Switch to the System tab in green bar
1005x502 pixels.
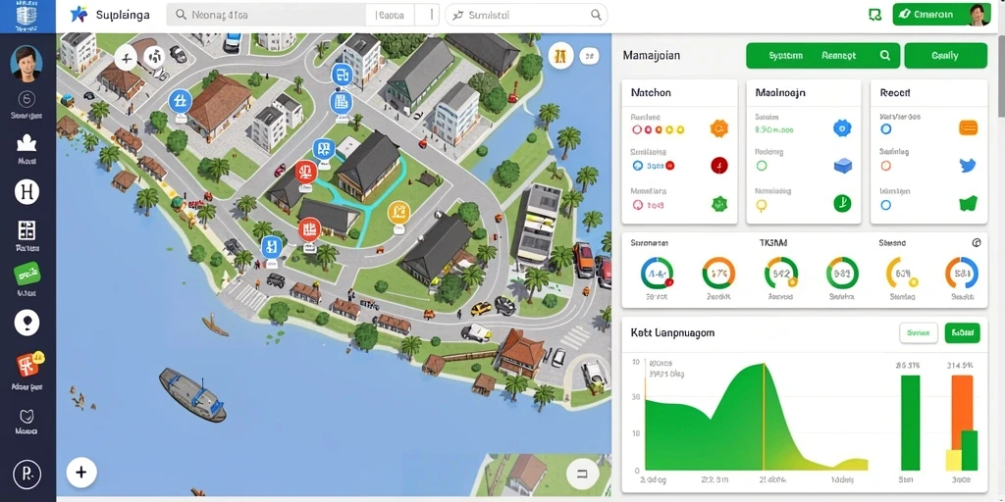[x=785, y=56]
